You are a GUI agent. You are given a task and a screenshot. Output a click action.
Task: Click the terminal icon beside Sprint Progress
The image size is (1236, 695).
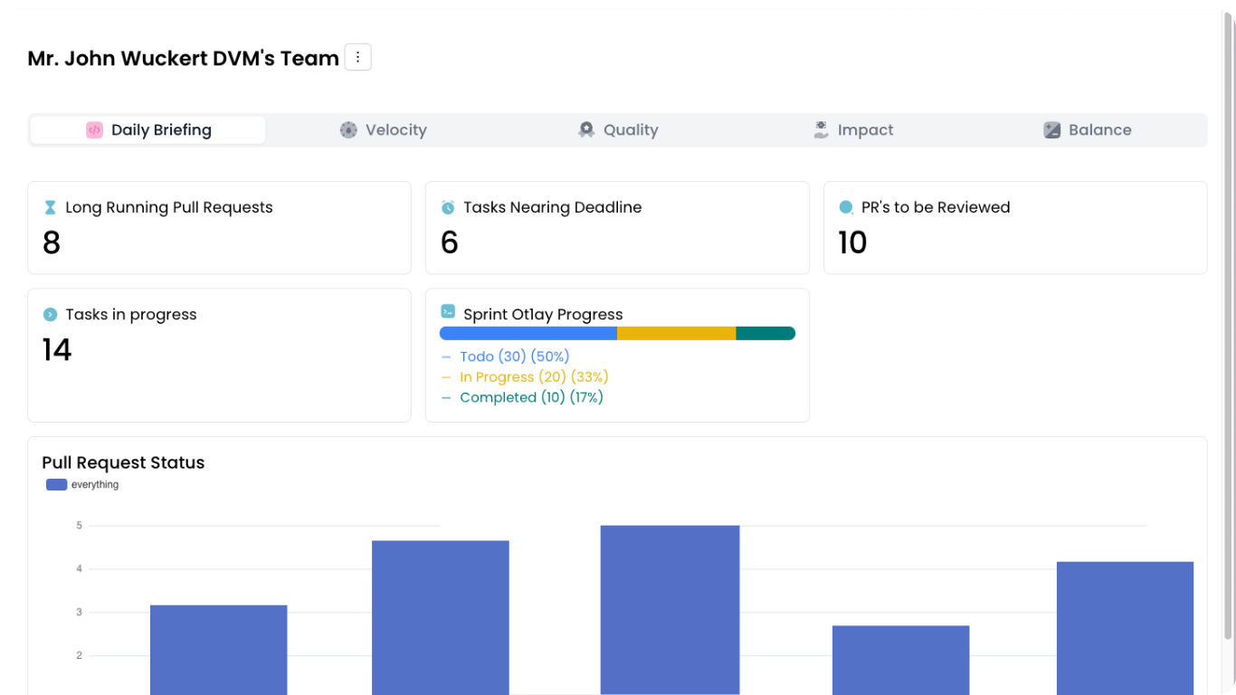click(x=448, y=312)
